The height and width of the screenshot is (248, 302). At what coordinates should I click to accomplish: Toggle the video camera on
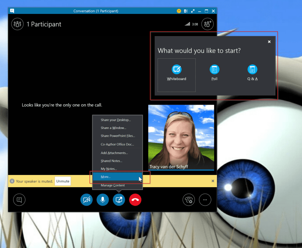pos(87,200)
